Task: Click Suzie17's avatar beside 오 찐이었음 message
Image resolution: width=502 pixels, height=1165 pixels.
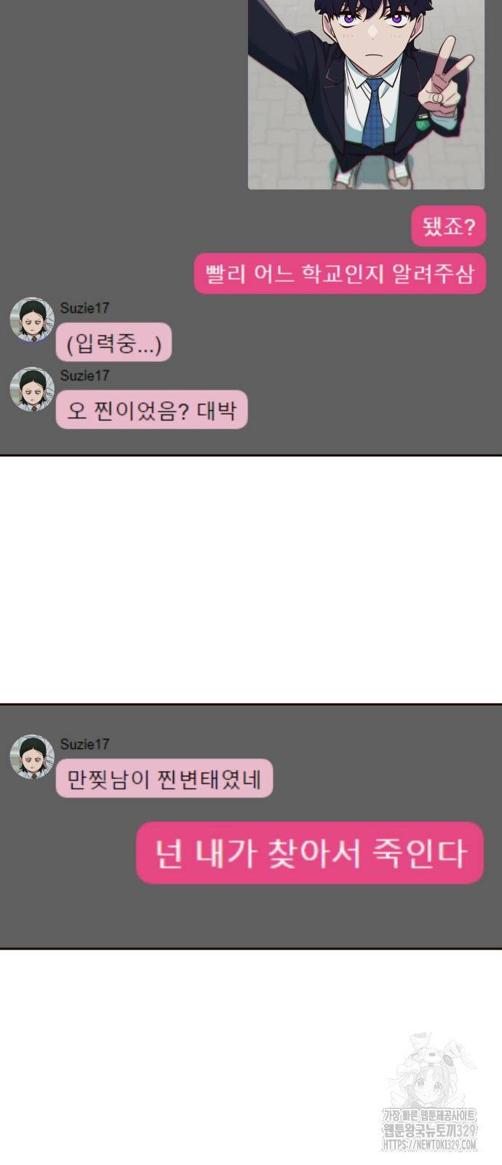Action: click(32, 388)
